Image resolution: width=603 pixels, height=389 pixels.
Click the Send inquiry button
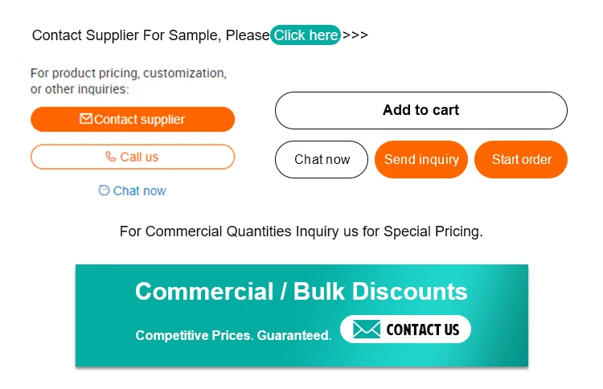421,159
